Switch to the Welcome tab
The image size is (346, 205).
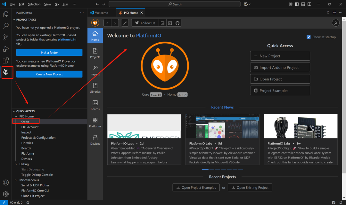click(x=101, y=13)
